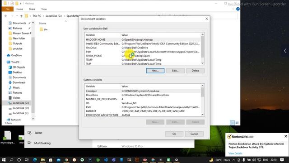The width and height of the screenshot is (289, 163).
Task: Open Mail app on taskbar
Action: [x=58, y=160]
